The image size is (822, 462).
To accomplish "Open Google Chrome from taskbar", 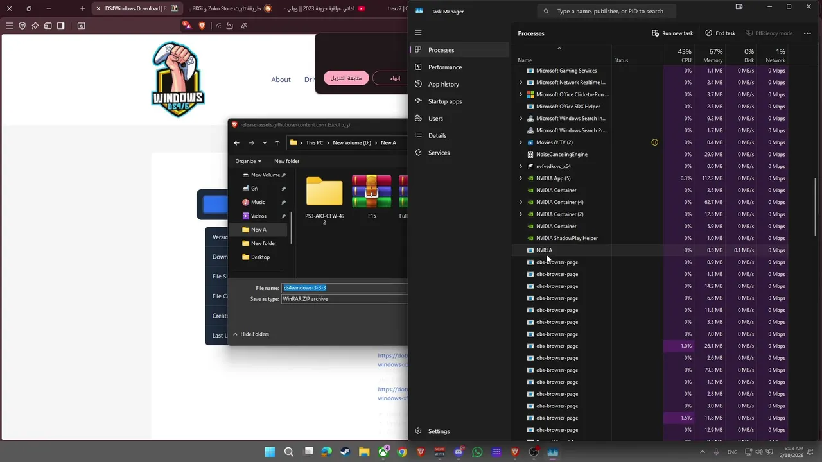I will (x=402, y=452).
